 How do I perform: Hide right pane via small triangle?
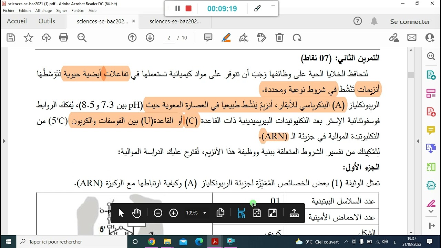(x=418, y=141)
